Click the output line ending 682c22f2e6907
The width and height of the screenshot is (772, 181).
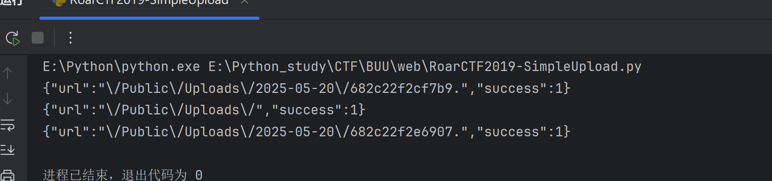[x=306, y=132]
